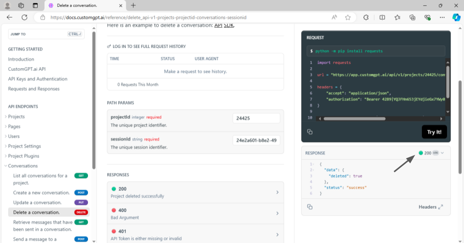
Task: Go back to the previous page
Action: [x=10, y=17]
